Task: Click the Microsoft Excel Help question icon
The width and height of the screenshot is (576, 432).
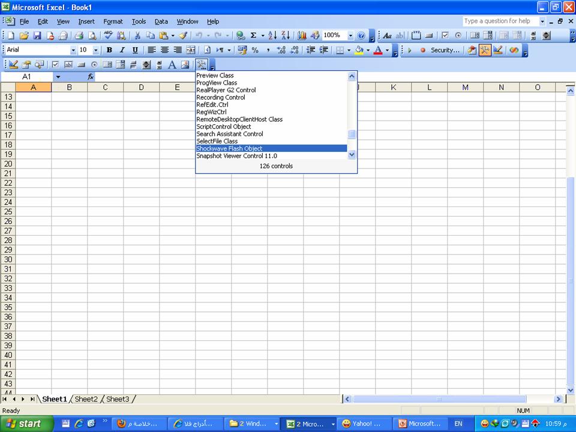Action: 361,35
